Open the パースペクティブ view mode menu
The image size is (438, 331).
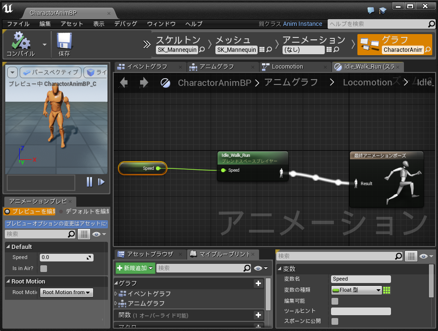tap(50, 72)
